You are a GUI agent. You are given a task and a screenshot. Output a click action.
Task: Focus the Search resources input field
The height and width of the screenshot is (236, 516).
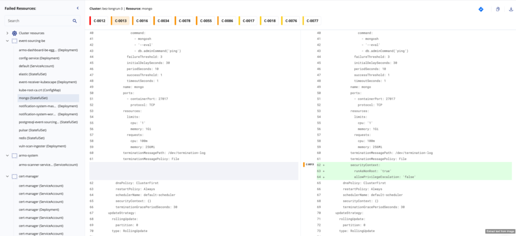42,21
